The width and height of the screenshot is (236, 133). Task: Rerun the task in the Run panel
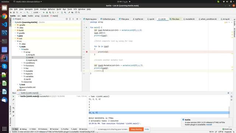[x=13, y=96]
